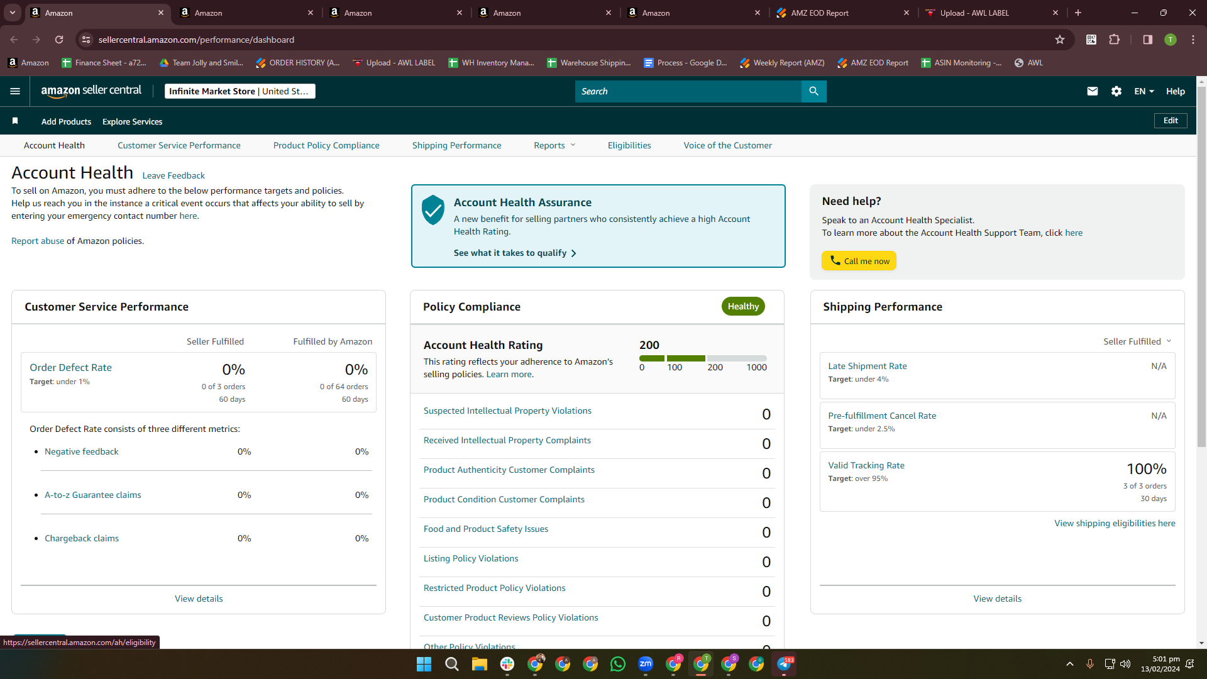Open the Finance Sheet bookmark

(104, 63)
